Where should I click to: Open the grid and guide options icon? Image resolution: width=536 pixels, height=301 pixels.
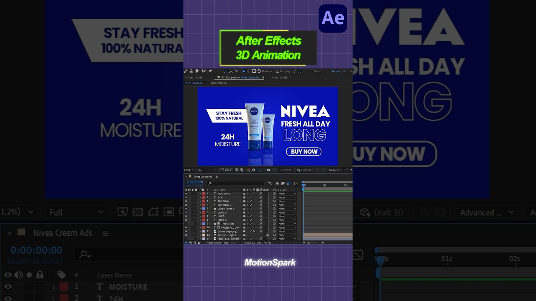point(241,170)
